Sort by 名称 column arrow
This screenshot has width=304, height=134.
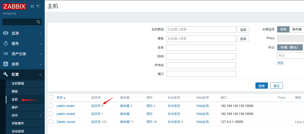click(x=65, y=98)
